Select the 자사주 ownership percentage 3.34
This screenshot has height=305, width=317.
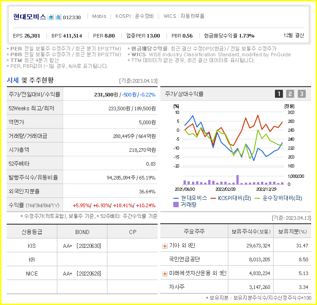304,287
